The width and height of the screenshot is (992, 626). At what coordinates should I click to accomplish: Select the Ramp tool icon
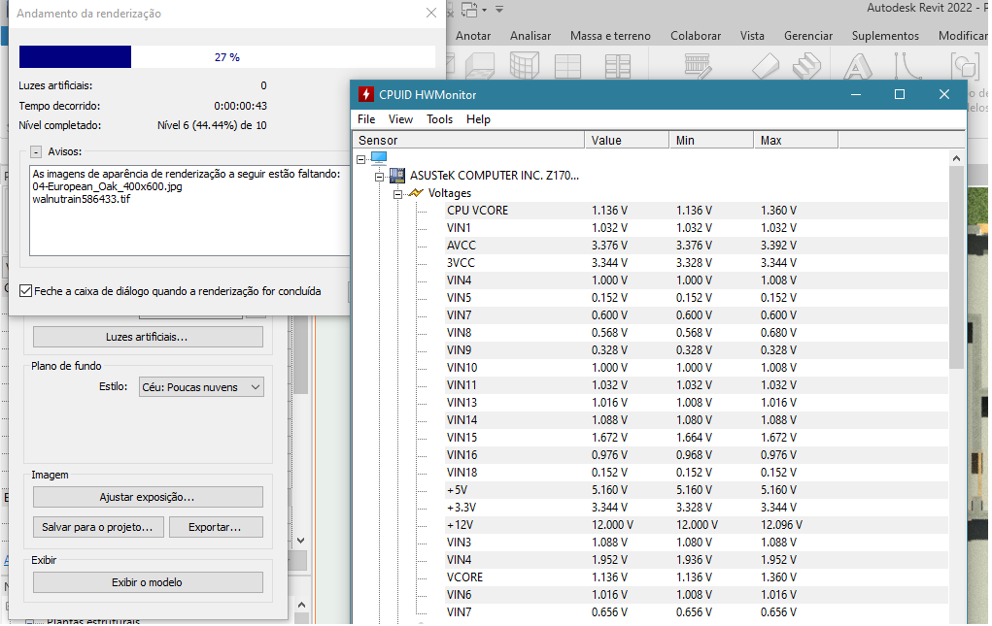[765, 66]
